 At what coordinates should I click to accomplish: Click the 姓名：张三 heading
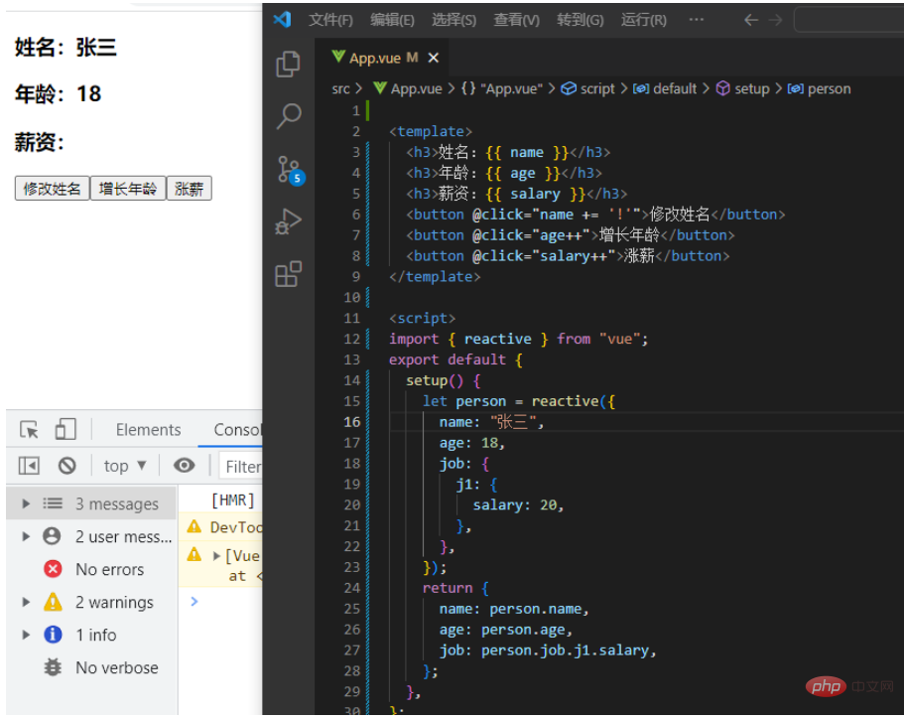(65, 48)
